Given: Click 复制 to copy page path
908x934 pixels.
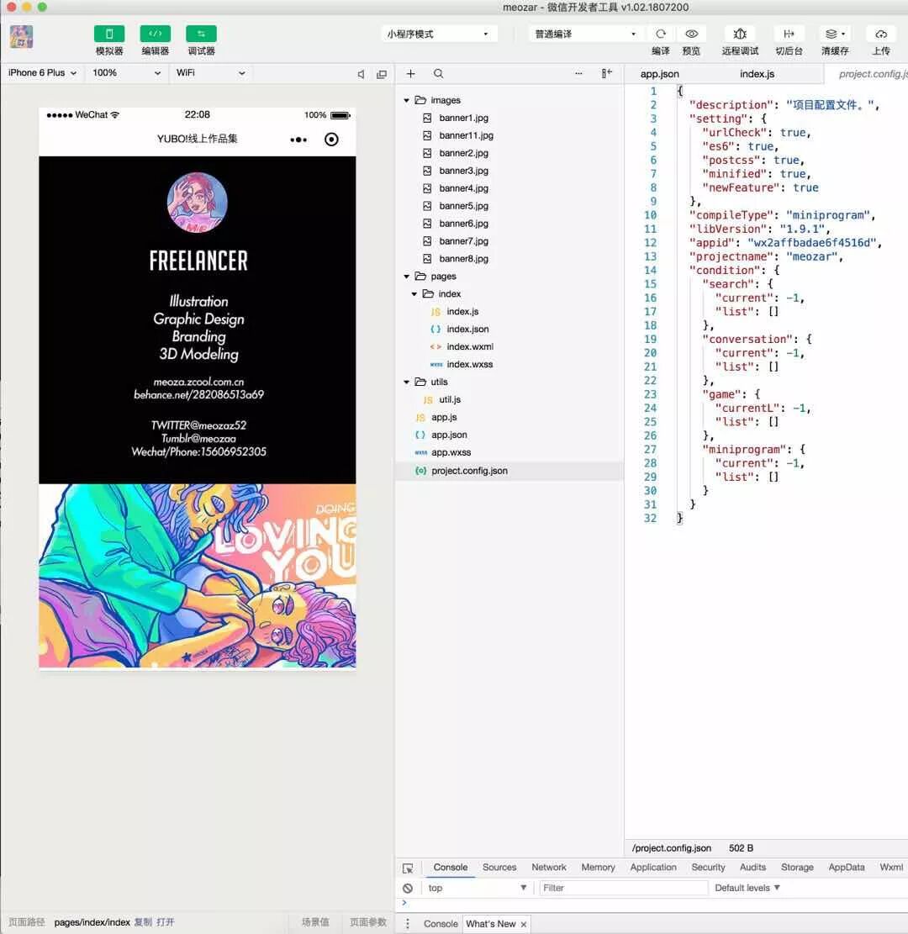Looking at the screenshot, I should tap(142, 922).
